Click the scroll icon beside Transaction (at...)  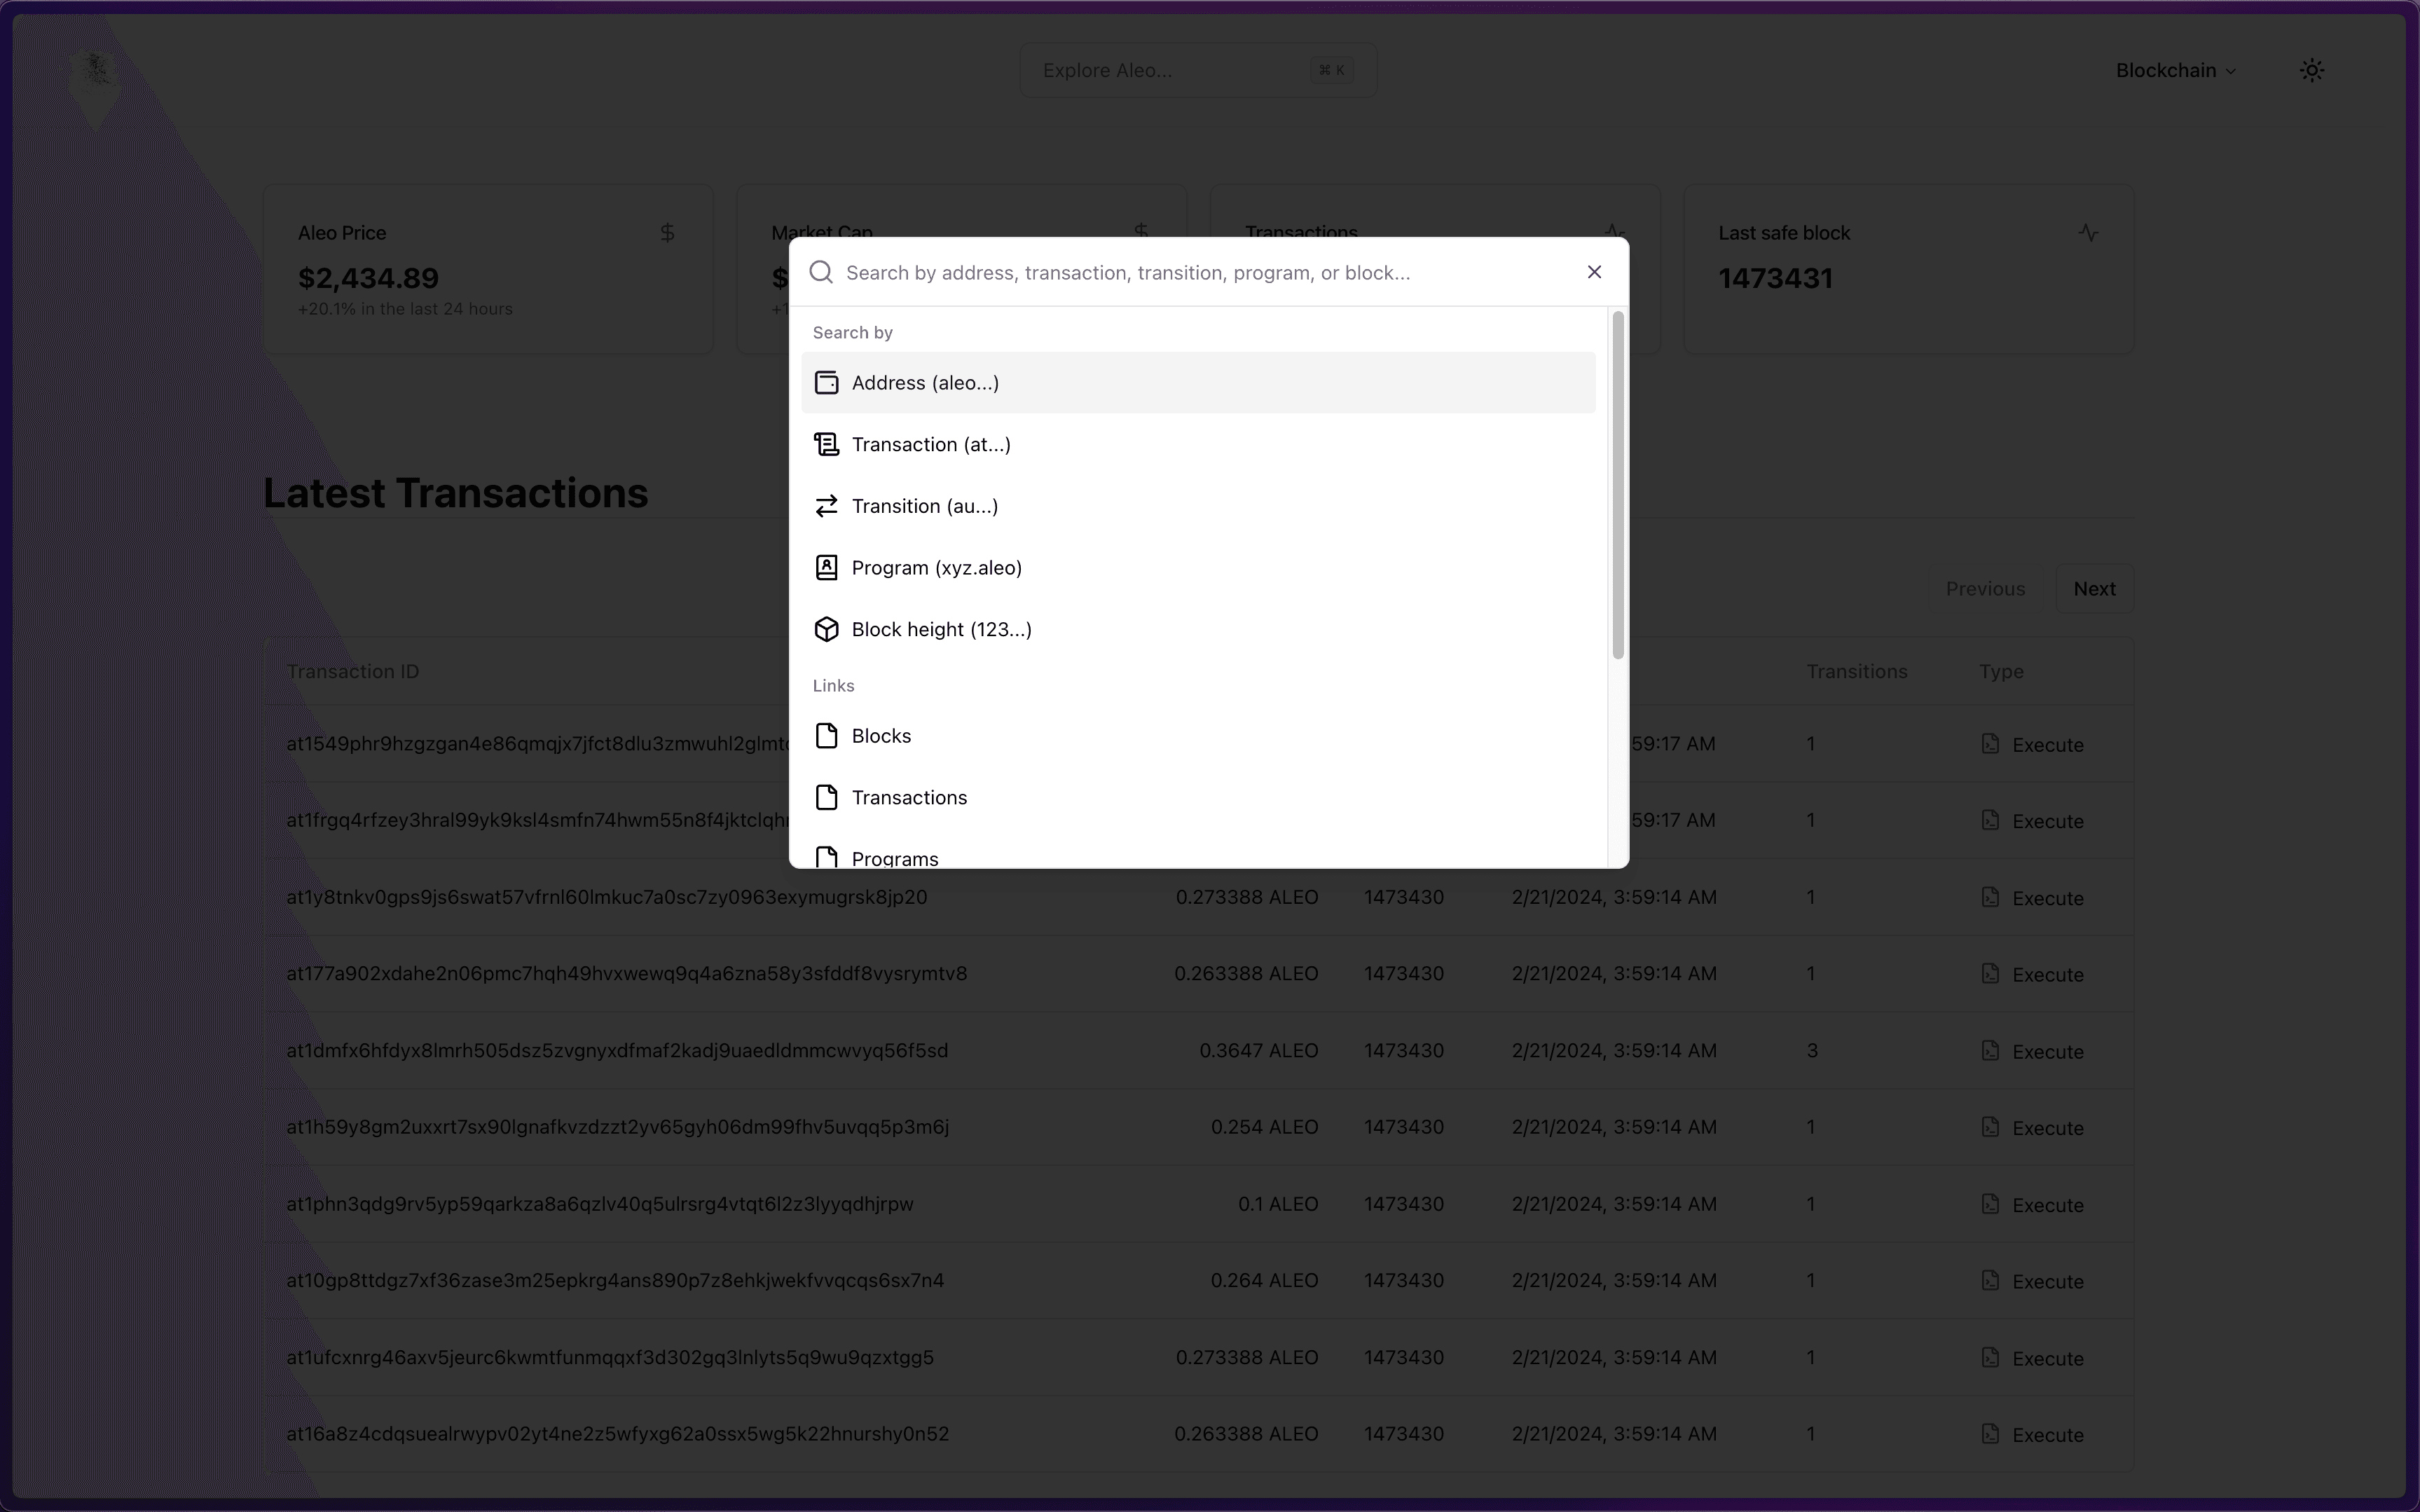point(826,444)
